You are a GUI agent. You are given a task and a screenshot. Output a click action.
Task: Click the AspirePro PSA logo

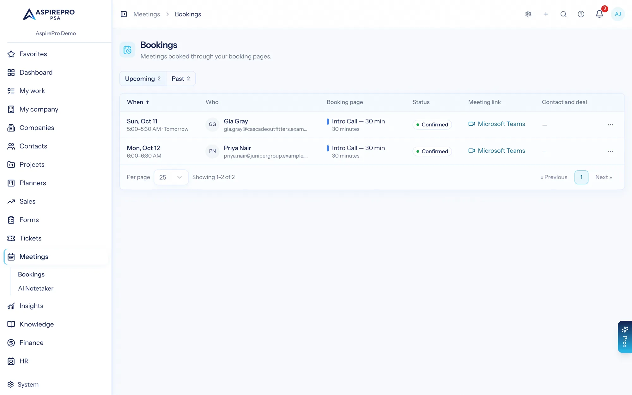click(49, 14)
